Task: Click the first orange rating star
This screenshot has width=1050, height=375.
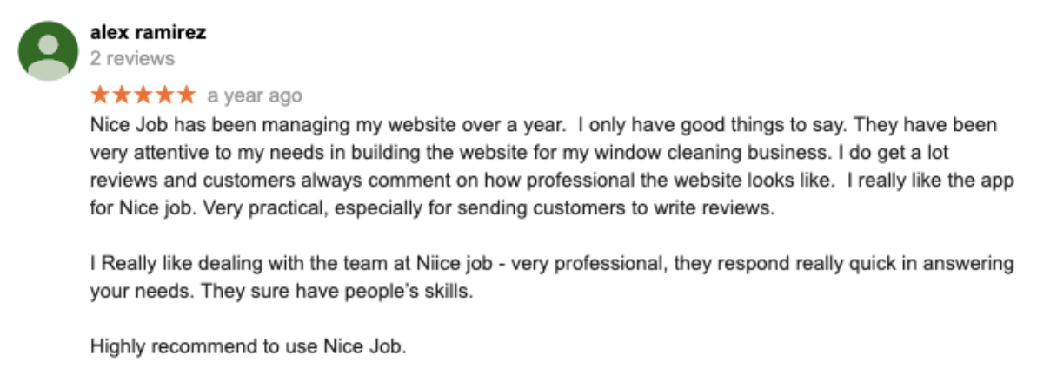Action: [100, 95]
